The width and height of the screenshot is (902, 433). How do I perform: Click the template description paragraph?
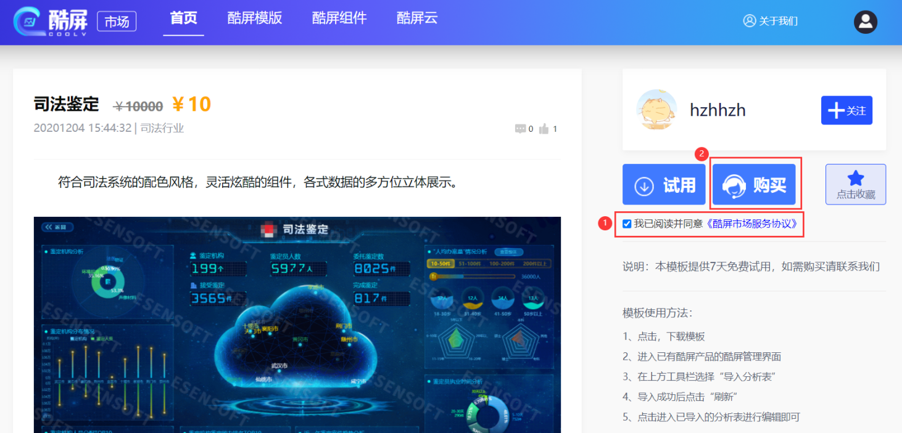point(259,182)
